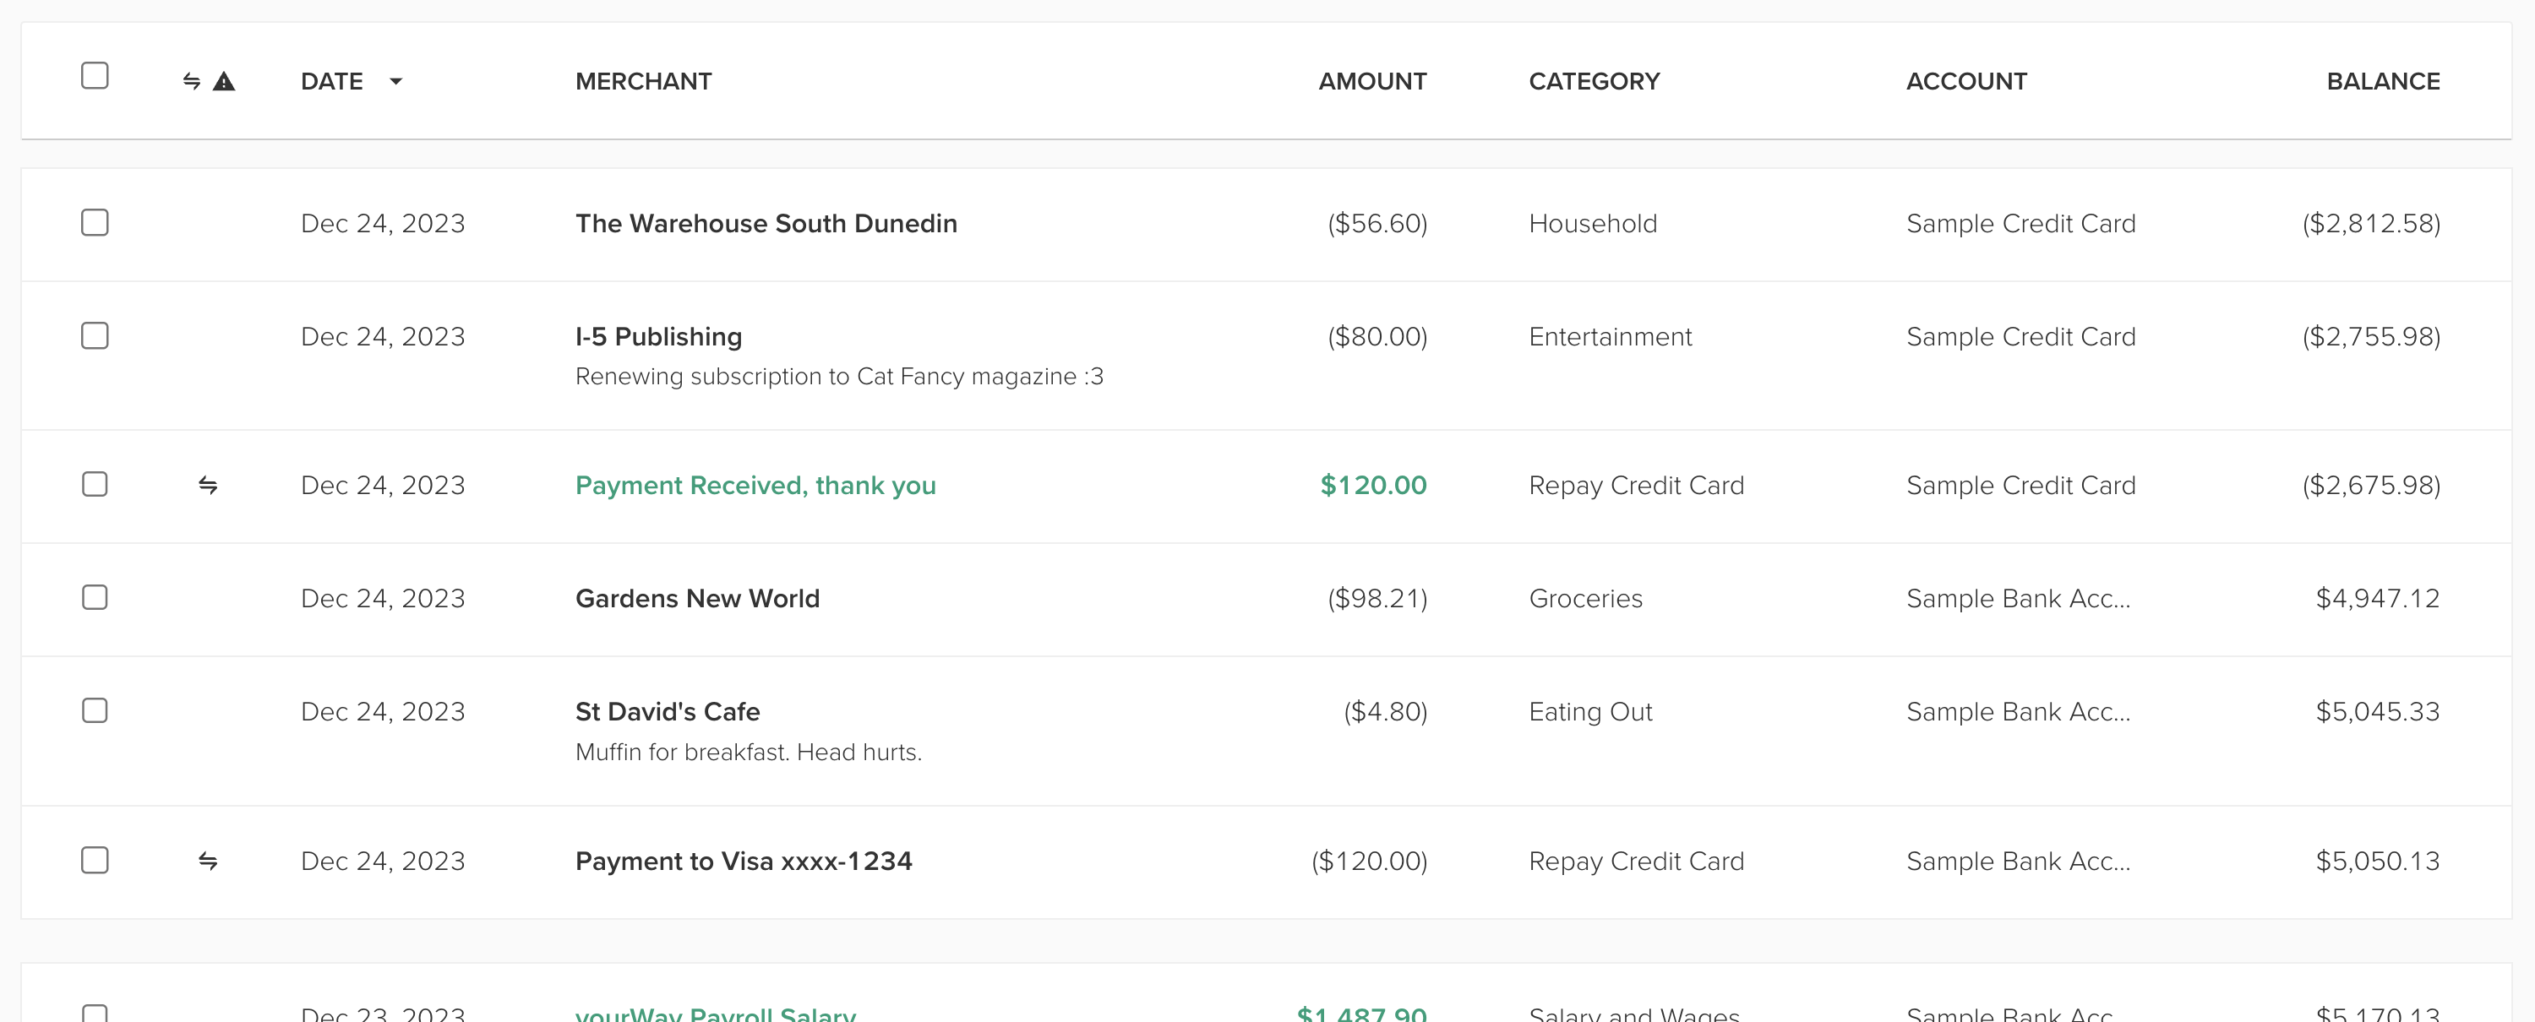The width and height of the screenshot is (2535, 1022).
Task: Click the Household category on Warehouse row
Action: pos(1592,223)
